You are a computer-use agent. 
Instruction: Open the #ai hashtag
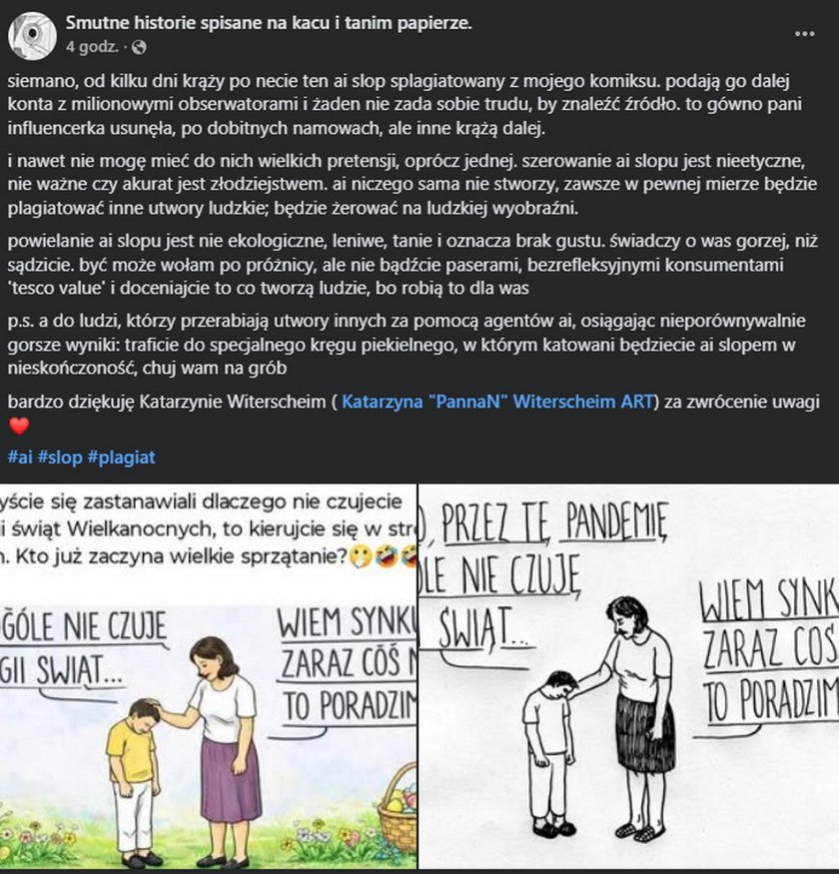click(20, 457)
